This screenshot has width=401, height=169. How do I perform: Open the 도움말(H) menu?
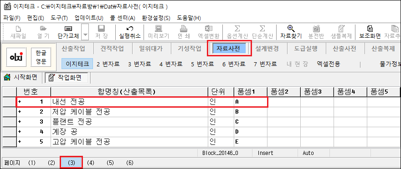tap(189, 18)
